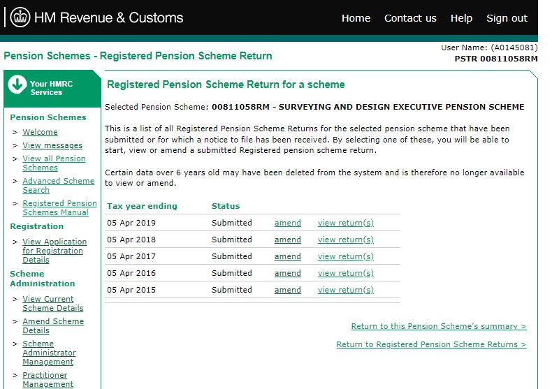Viewport: 552px width, 389px height.
Task: Click the HM Revenue & Customs title
Action: 108,17
